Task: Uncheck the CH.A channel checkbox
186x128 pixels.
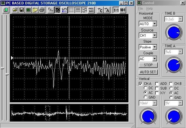Action: pyautogui.click(x=141, y=84)
